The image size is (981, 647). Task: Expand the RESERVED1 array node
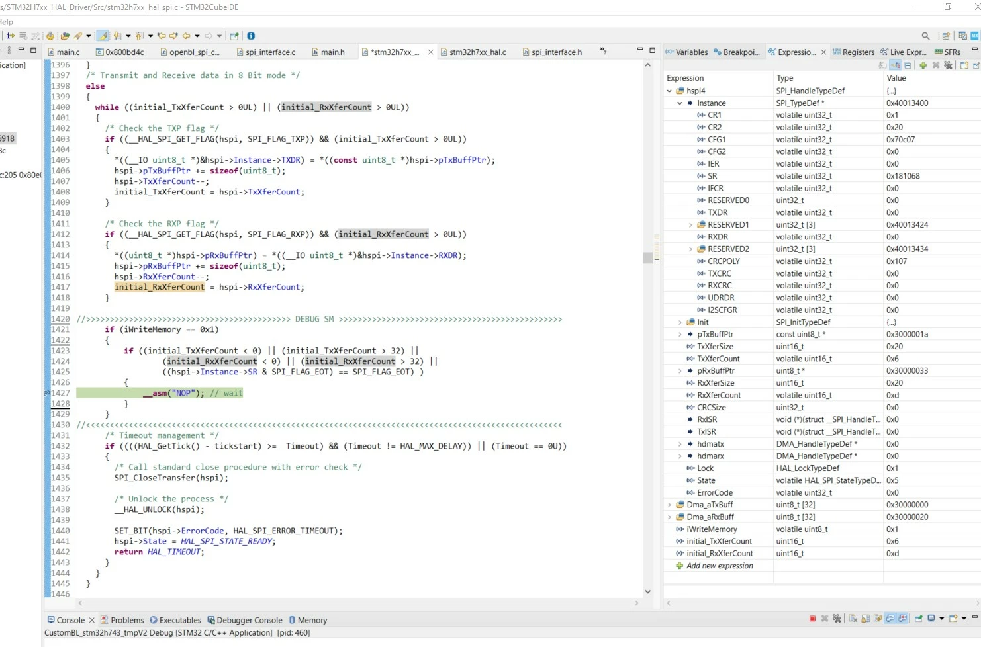point(690,225)
